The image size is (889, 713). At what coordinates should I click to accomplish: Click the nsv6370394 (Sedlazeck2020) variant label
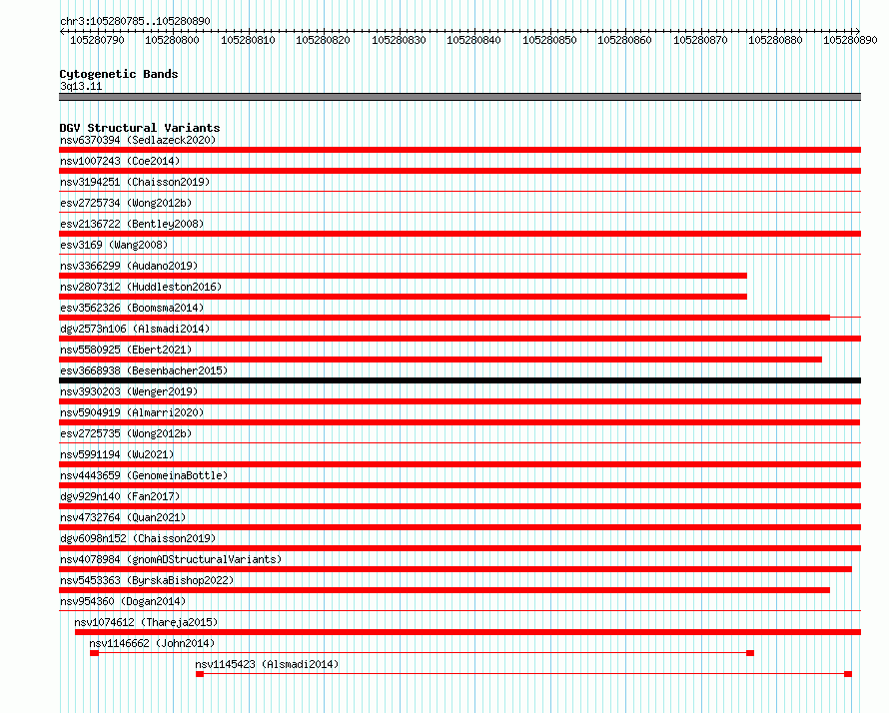point(138,140)
